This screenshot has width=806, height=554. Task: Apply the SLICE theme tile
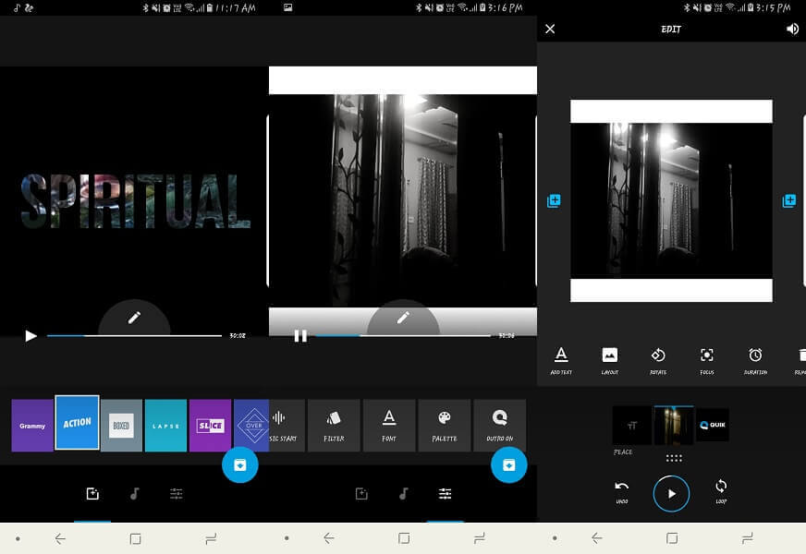pos(210,426)
